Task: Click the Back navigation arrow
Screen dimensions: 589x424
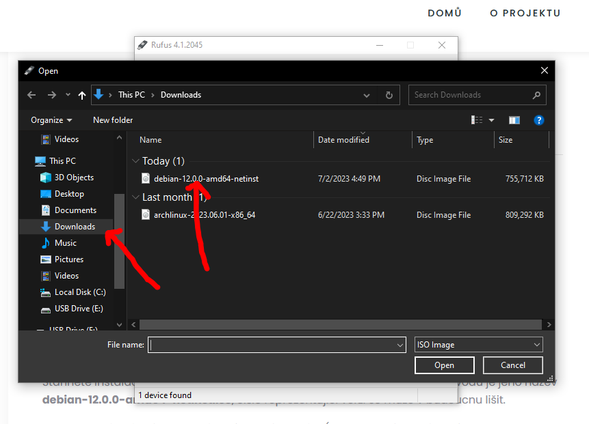Action: click(31, 95)
